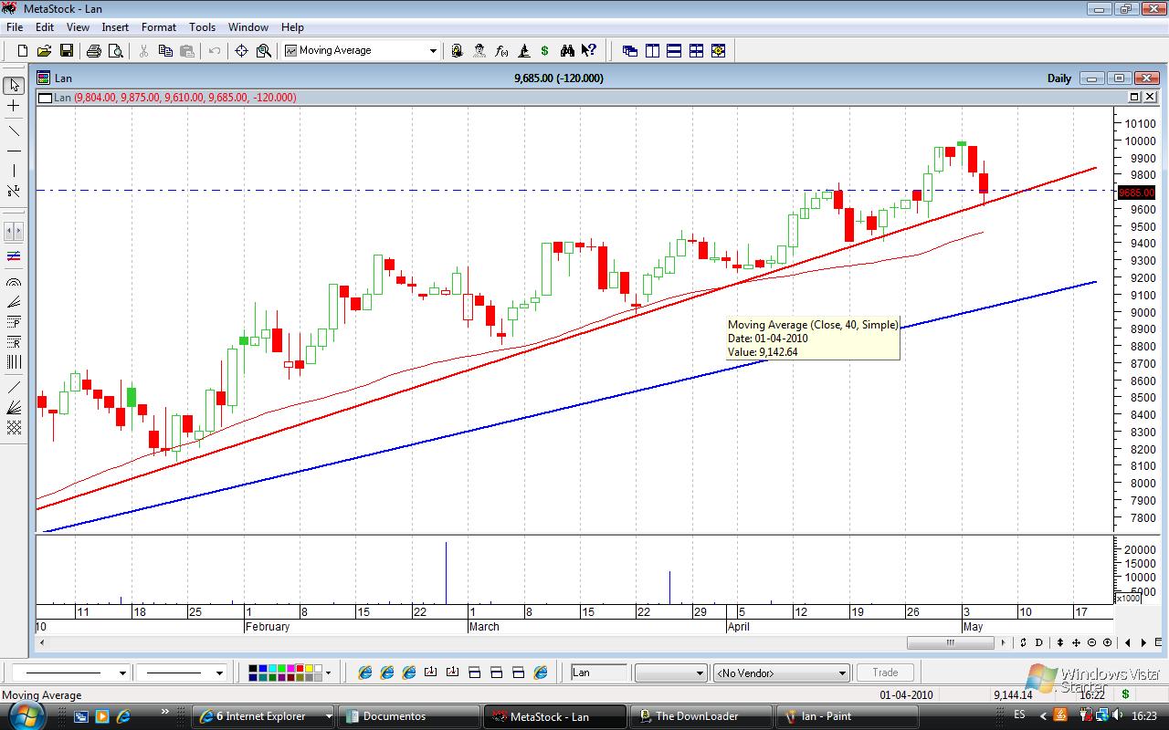Image resolution: width=1169 pixels, height=730 pixels.
Task: Expand the color palette dropdown arrow
Action: (328, 673)
